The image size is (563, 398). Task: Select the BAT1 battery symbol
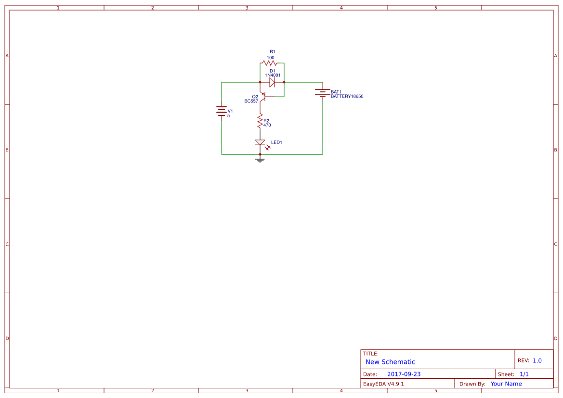click(x=322, y=93)
